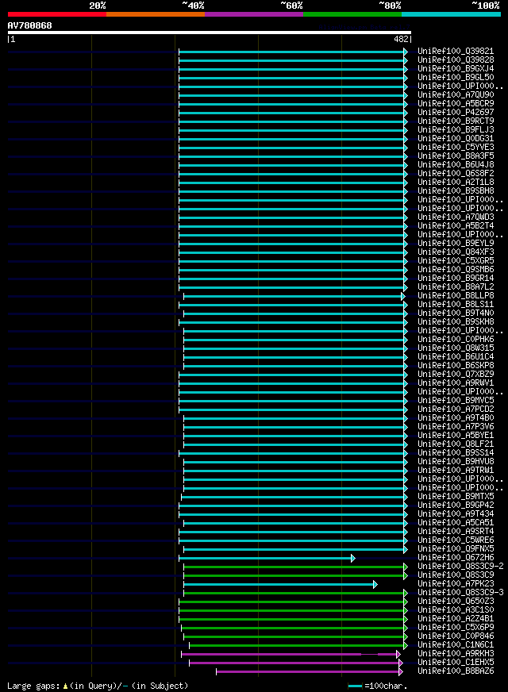The height and width of the screenshot is (692, 508).
Task: Choose subject UniRef100_B8LLP8
Action: pyautogui.click(x=456, y=296)
